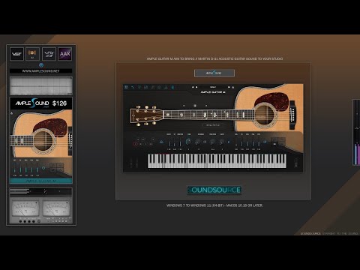Viewport: 360px width, 270px height.
Task: Click the Ample Sound logo button above the plugin
Action: [x=214, y=73]
